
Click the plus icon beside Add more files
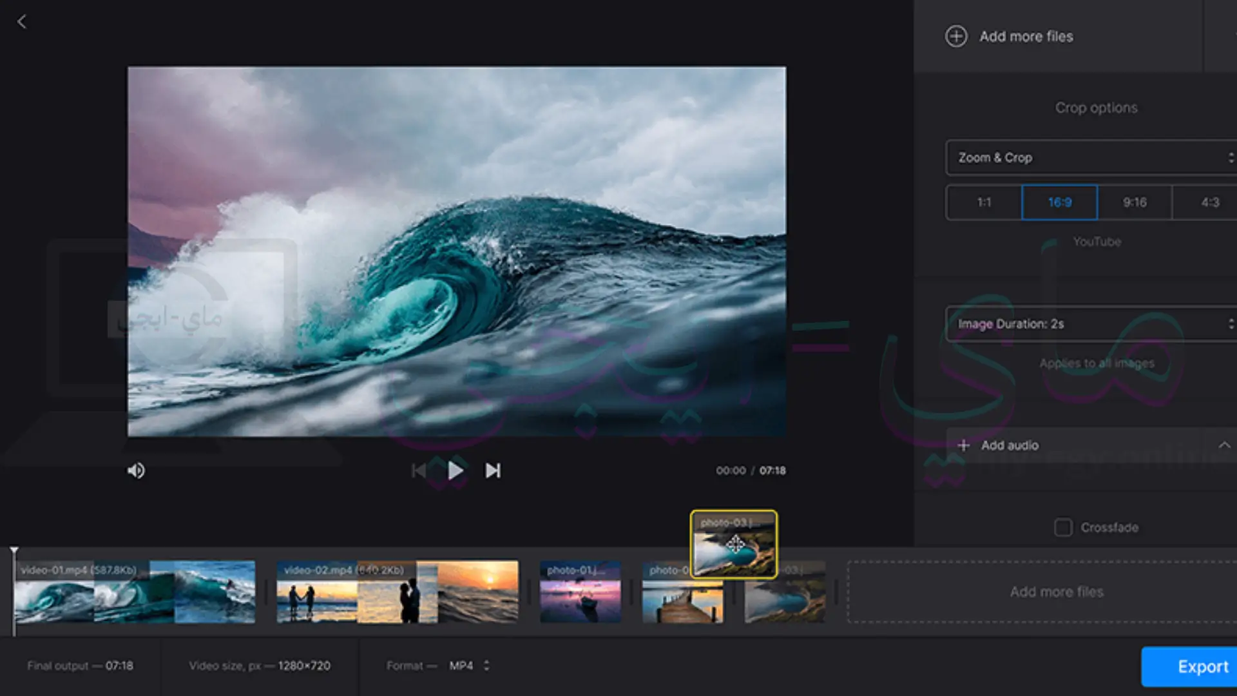click(956, 36)
